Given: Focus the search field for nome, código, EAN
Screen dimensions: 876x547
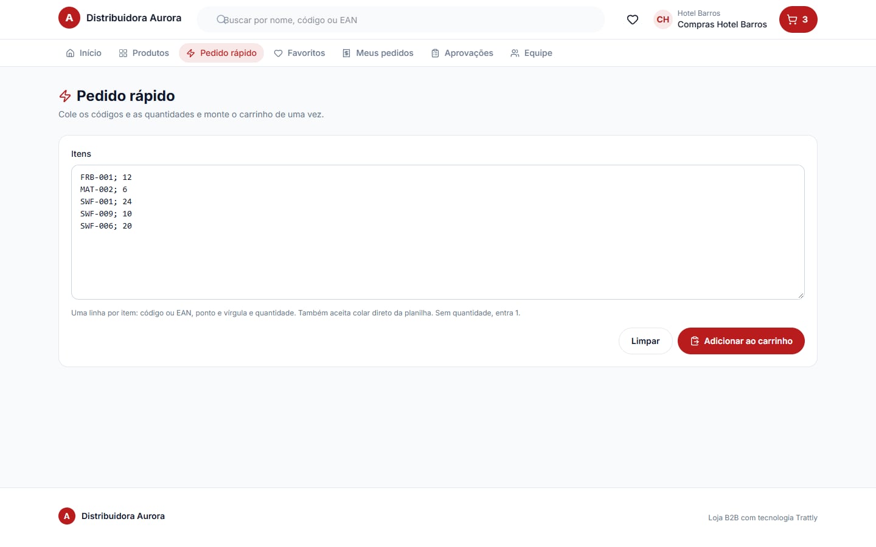Looking at the screenshot, I should [x=400, y=19].
